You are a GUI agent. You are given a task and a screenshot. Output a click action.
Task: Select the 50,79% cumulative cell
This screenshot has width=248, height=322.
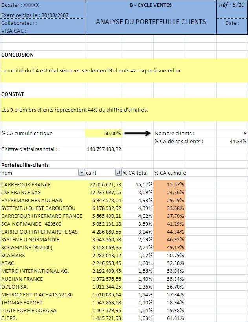coord(169,255)
